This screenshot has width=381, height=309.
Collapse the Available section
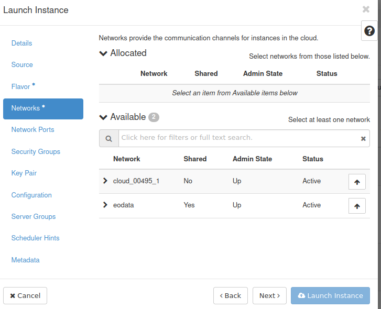tap(103, 117)
